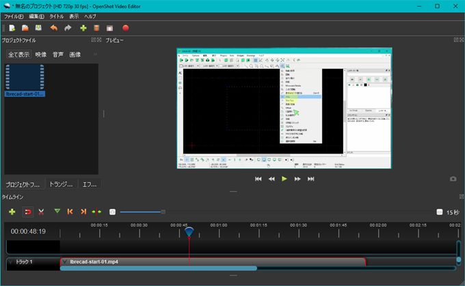Save the project using toolbar icon
This screenshot has width=465, height=286.
point(38,28)
